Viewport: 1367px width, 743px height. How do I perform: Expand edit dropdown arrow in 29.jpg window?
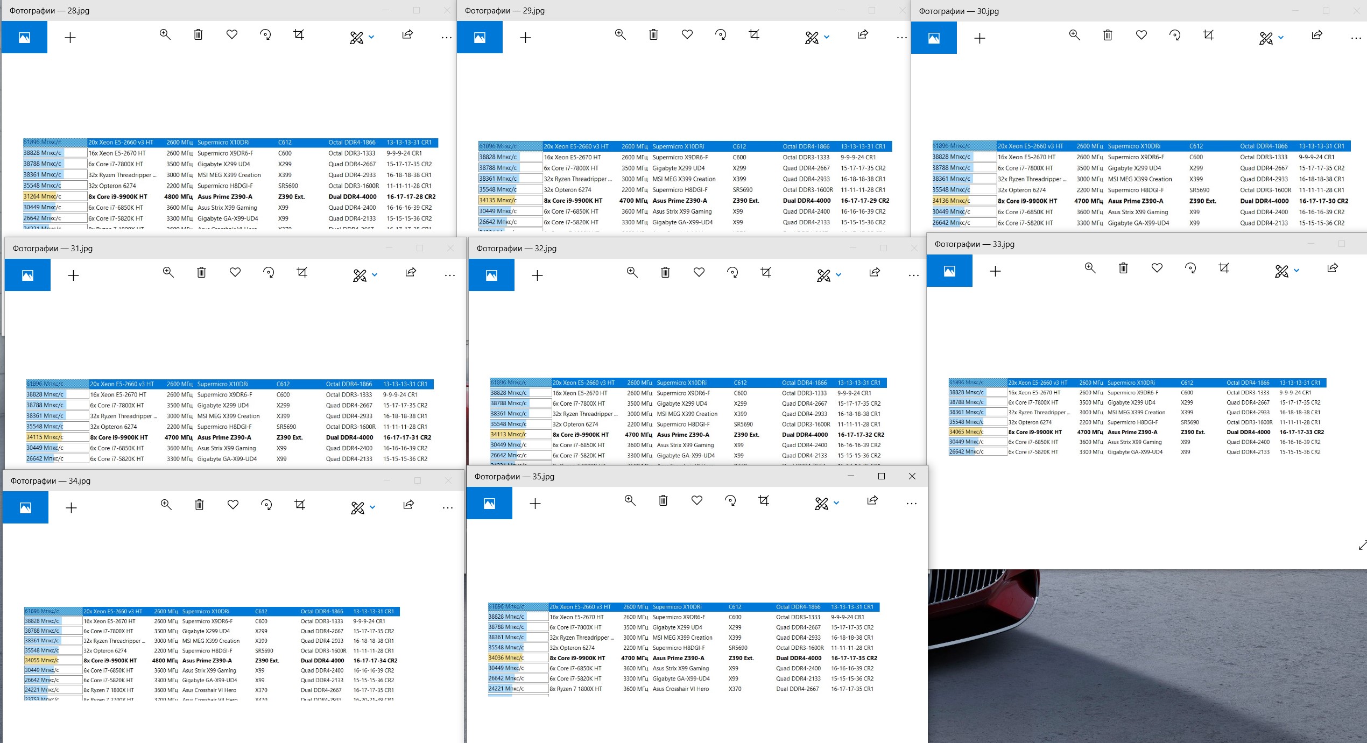pyautogui.click(x=827, y=38)
